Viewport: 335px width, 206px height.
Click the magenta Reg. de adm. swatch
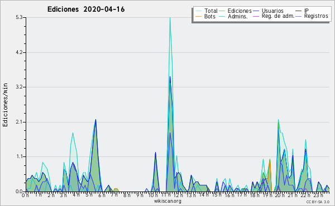point(256,16)
